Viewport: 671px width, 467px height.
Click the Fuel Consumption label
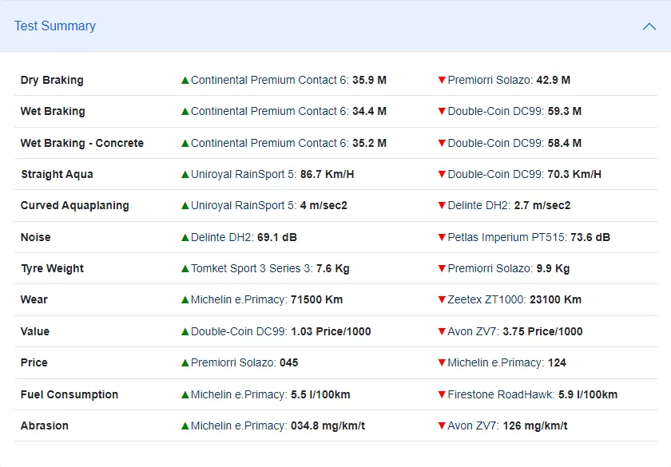[69, 394]
